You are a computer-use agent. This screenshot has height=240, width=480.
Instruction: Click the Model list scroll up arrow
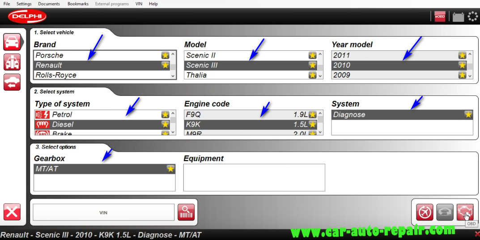click(x=320, y=54)
